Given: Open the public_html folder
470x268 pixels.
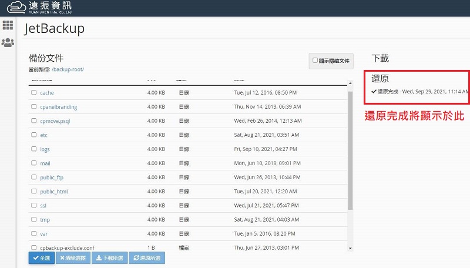Looking at the screenshot, I should coord(54,192).
